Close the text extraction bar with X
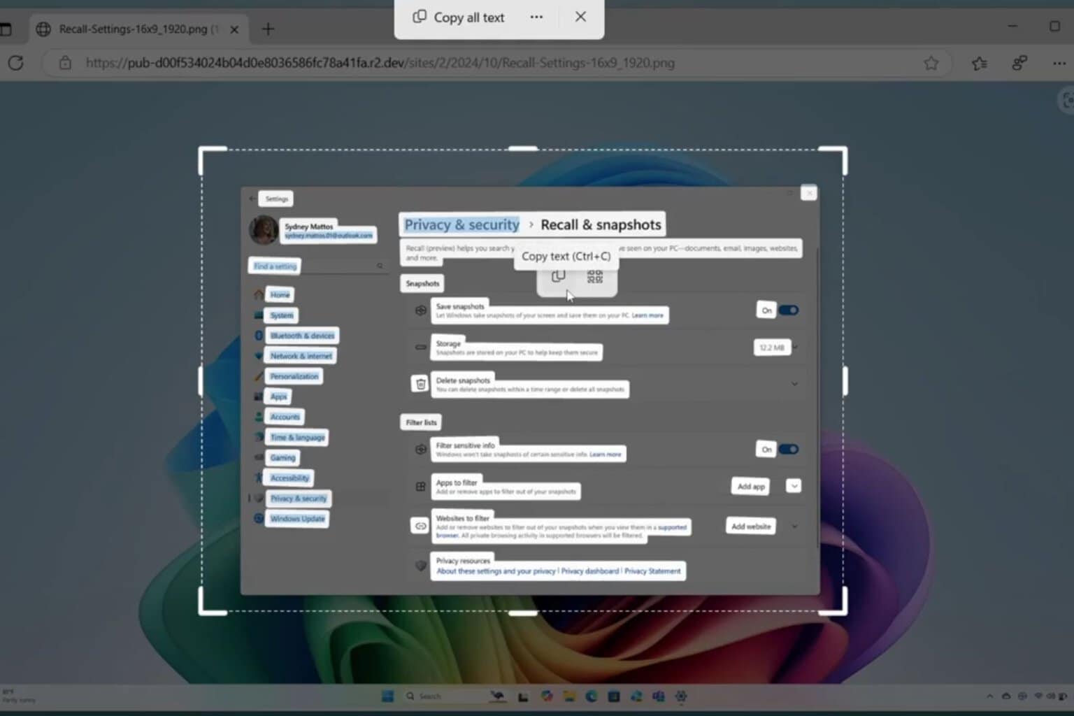The width and height of the screenshot is (1074, 716). (580, 17)
